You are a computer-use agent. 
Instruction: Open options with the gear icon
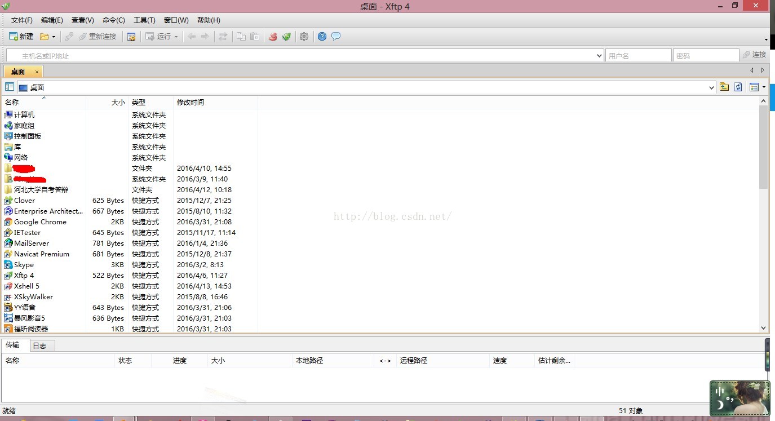(x=304, y=37)
